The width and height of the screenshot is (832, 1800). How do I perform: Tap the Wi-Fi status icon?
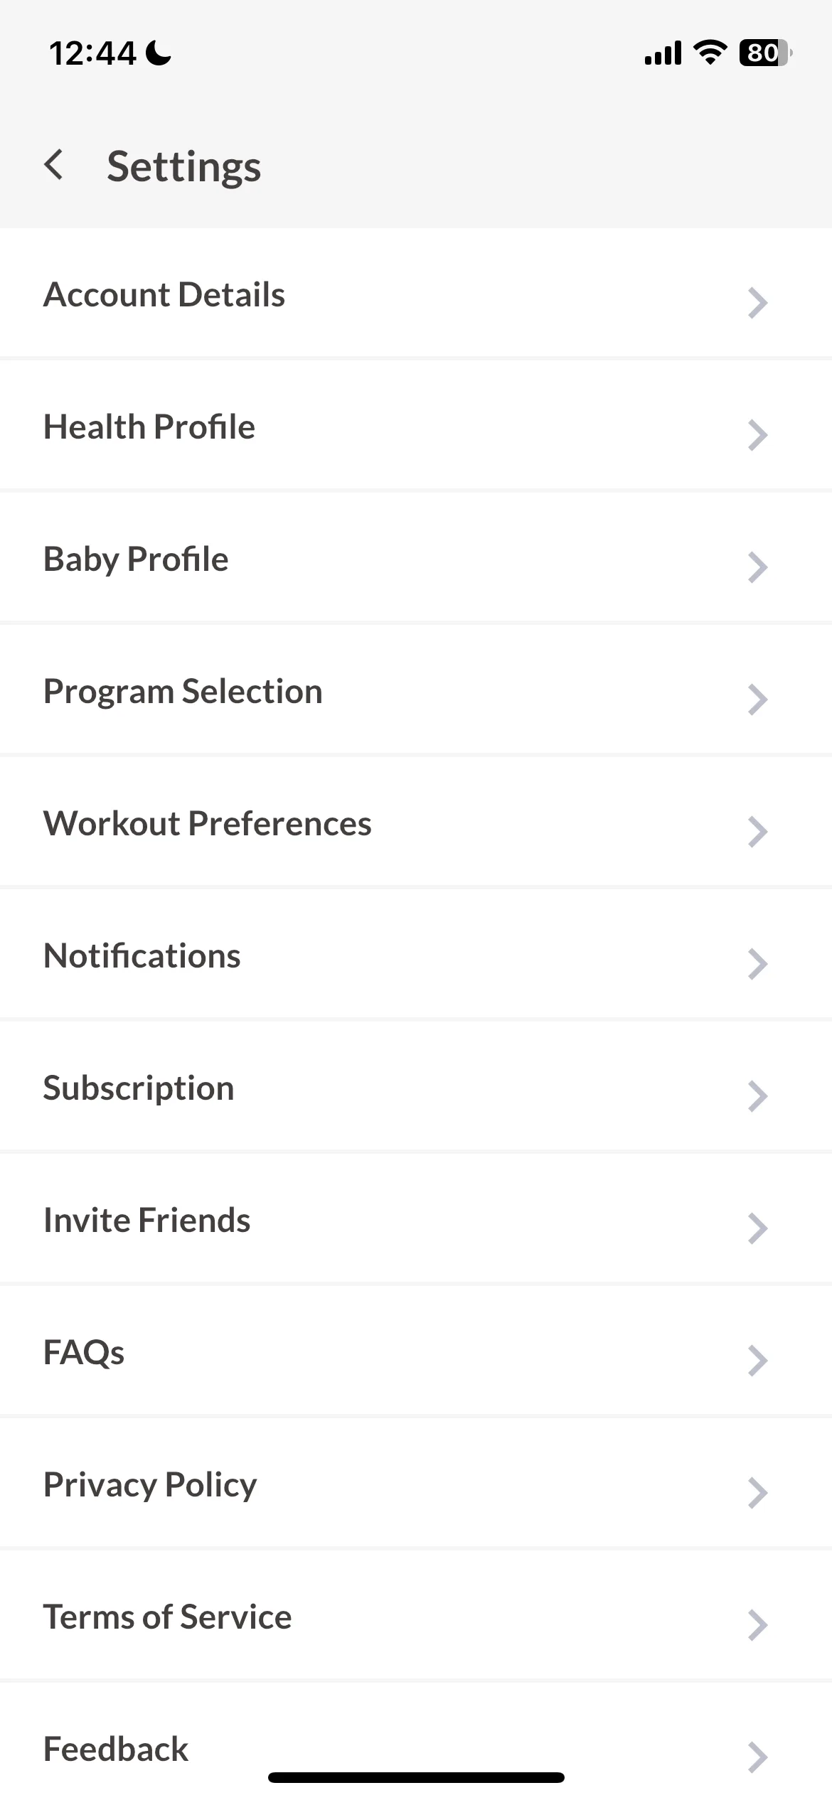pyautogui.click(x=710, y=53)
